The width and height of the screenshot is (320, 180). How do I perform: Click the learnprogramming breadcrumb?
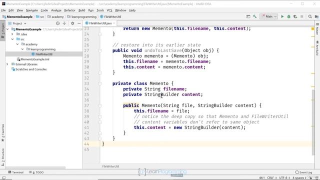click(x=82, y=16)
